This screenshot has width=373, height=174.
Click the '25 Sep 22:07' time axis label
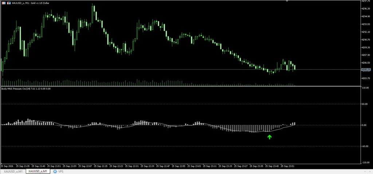point(85,166)
